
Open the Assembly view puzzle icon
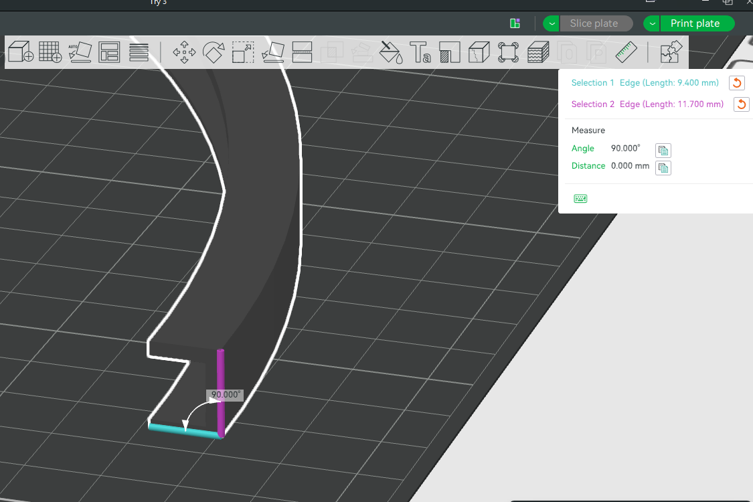point(671,52)
